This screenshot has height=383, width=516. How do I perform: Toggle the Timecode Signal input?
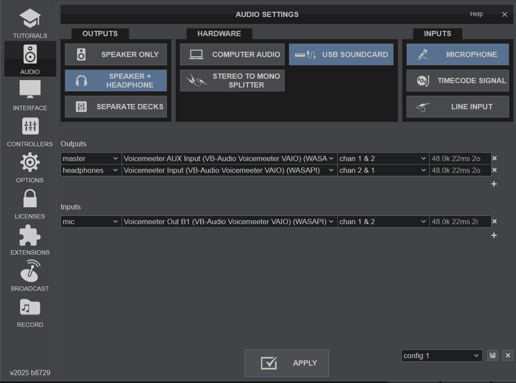click(x=458, y=81)
